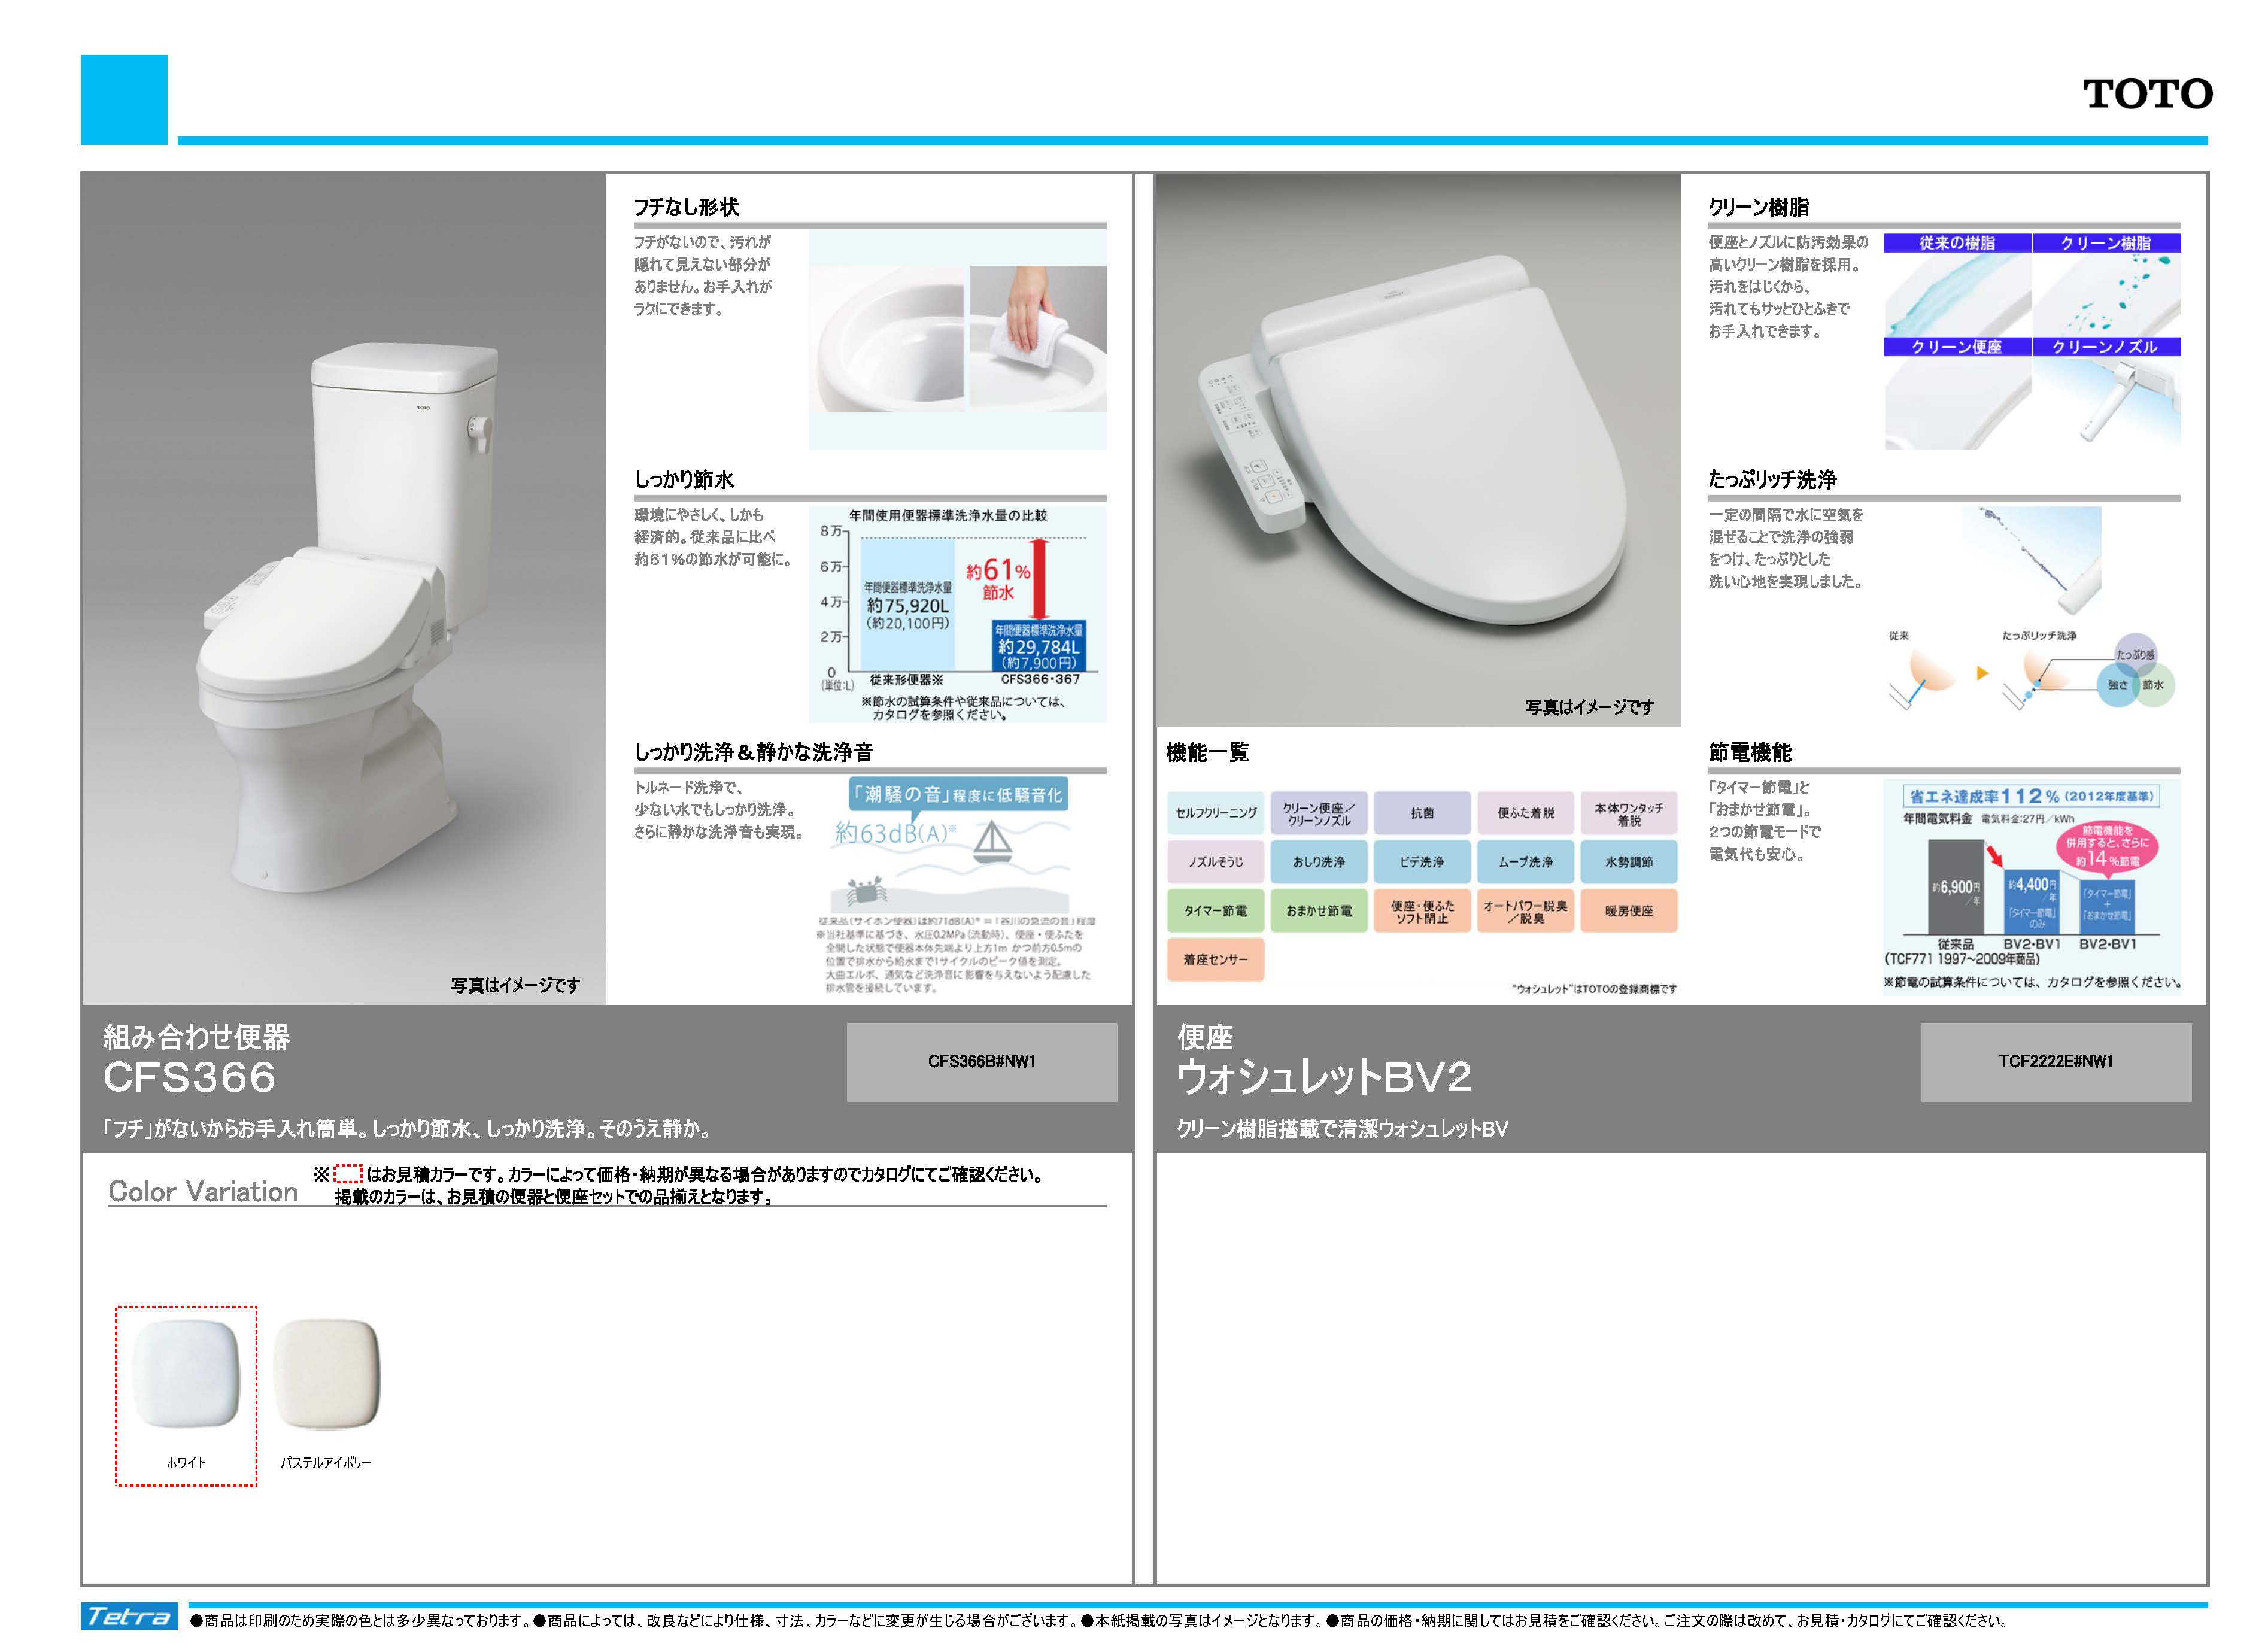
Task: Click the 便座・便ふたソフト閉止 feature tile
Action: [1422, 911]
